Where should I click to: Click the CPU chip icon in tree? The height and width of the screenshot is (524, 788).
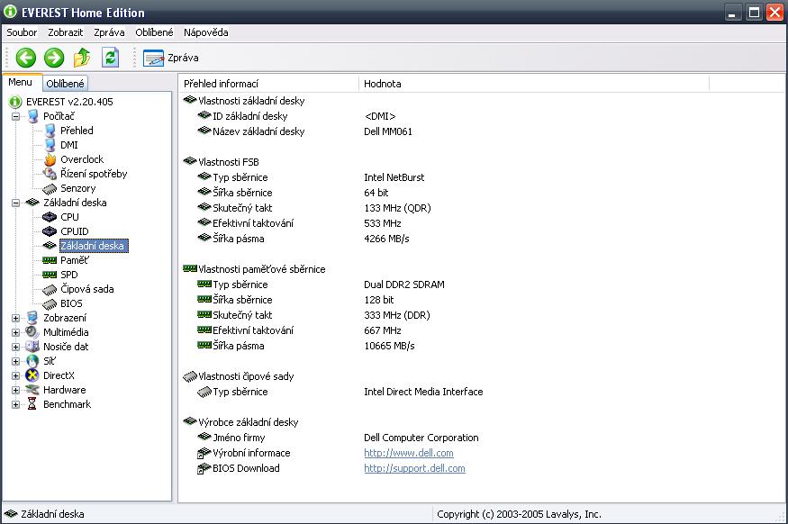click(x=50, y=217)
